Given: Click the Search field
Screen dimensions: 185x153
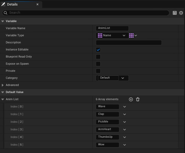Looking at the screenshot, I should coord(87,13).
